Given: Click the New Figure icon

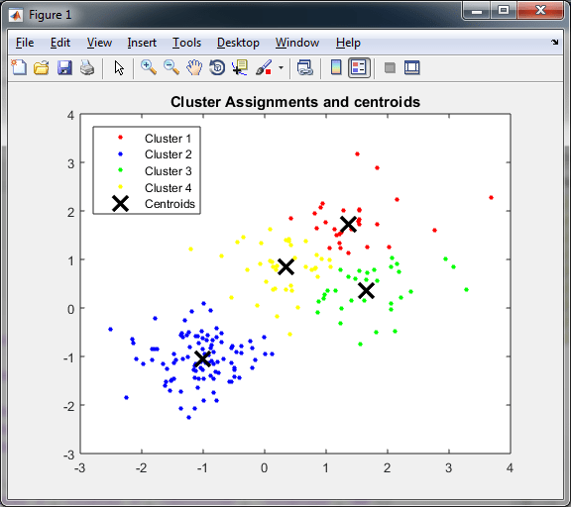Looking at the screenshot, I should coord(19,67).
